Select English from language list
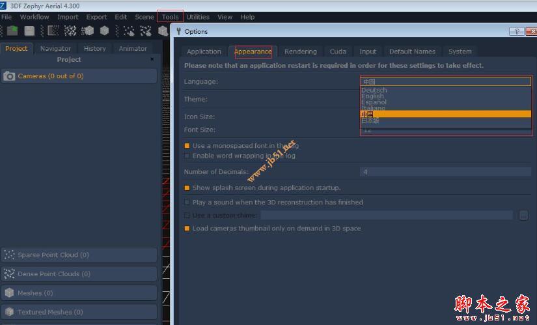Image resolution: width=537 pixels, height=325 pixels. point(446,96)
